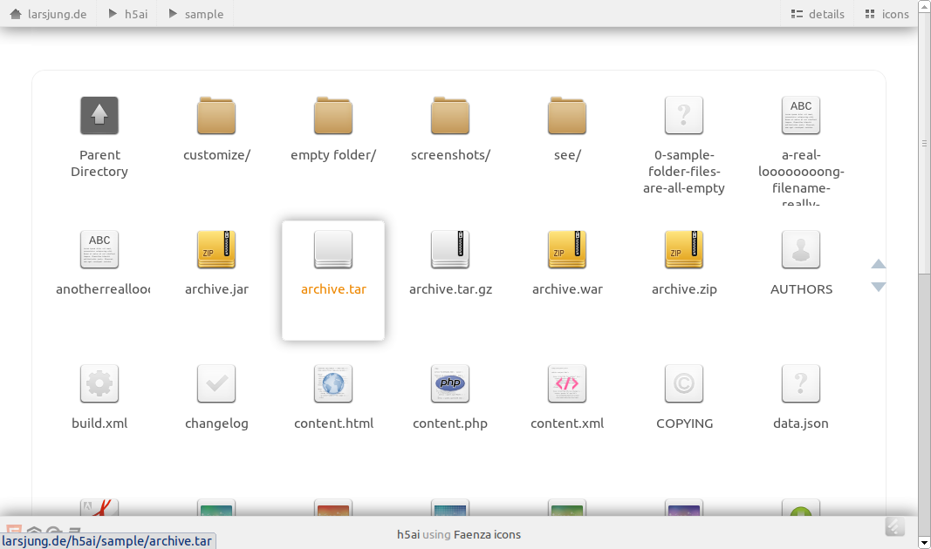Viewport: 931px width, 549px height.
Task: Click the content.html globe icon
Action: point(333,383)
